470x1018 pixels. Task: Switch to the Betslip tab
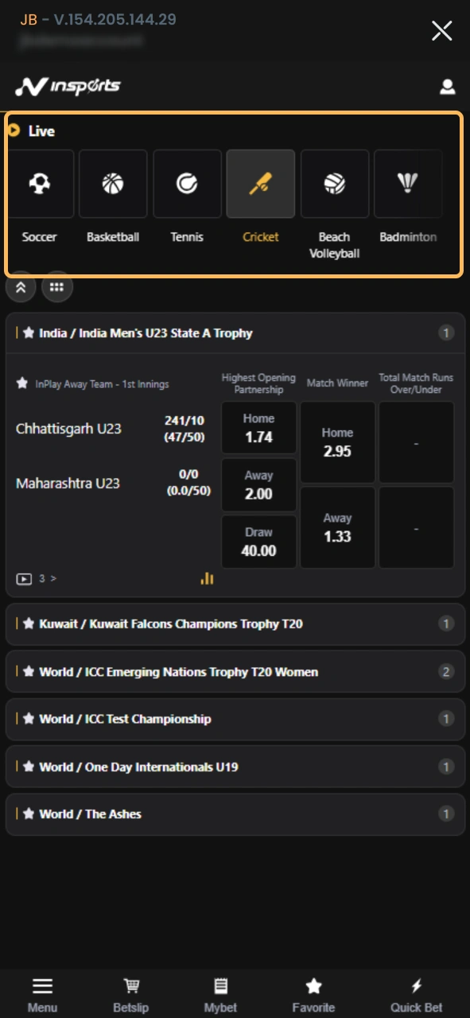[130, 993]
